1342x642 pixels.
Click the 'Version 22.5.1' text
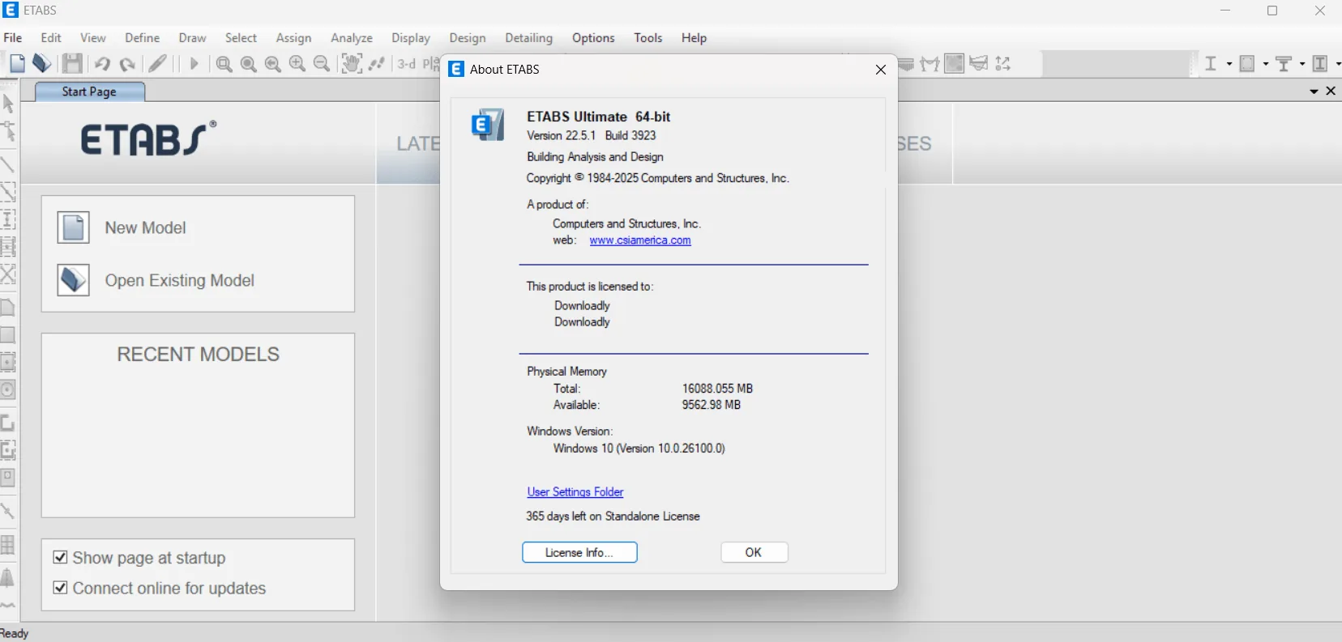[561, 136]
